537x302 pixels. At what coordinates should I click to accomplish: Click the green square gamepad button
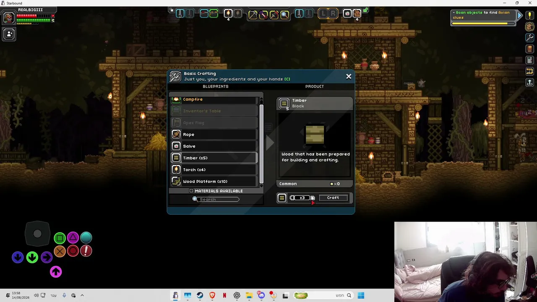pyautogui.click(x=60, y=238)
